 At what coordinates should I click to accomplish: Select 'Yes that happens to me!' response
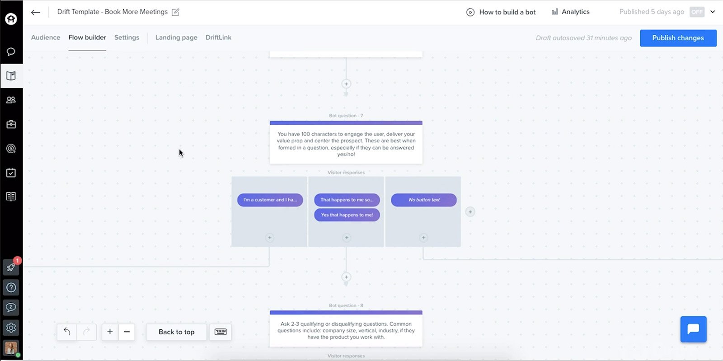[x=347, y=215]
